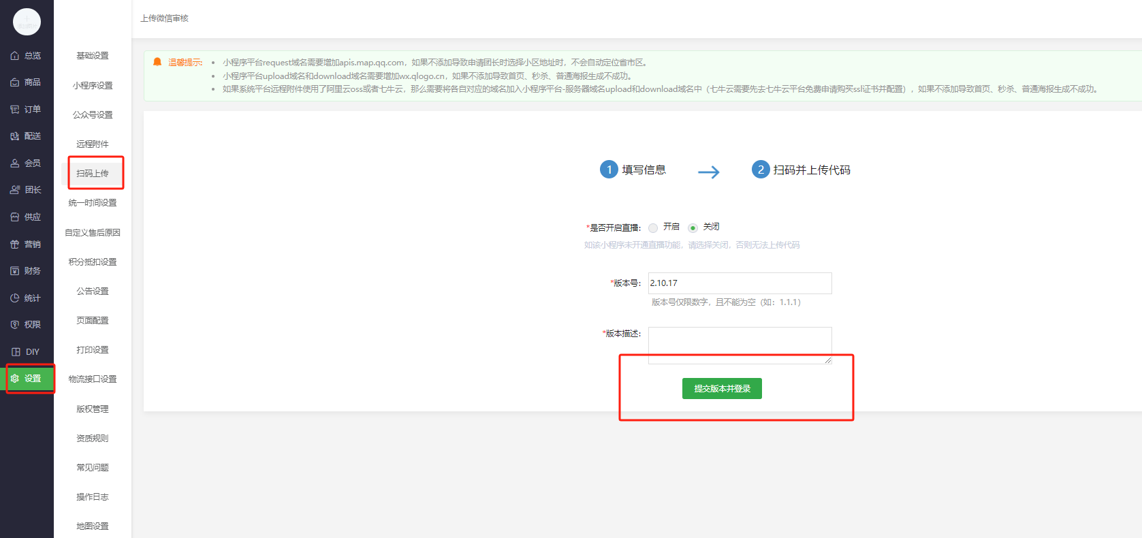The width and height of the screenshot is (1142, 538).
Task: Open the 会员 member icon
Action: click(x=14, y=163)
